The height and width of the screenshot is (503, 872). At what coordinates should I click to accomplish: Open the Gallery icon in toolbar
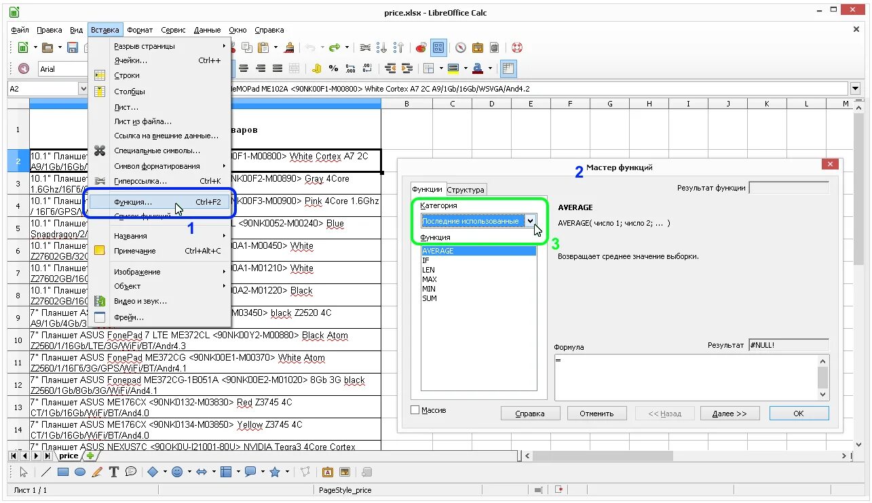pyautogui.click(x=478, y=47)
